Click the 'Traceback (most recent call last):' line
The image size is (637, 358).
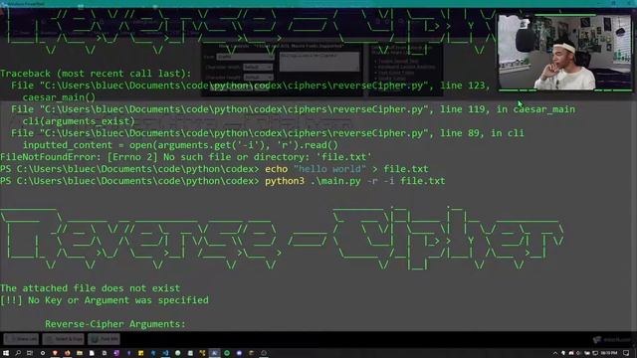point(96,74)
